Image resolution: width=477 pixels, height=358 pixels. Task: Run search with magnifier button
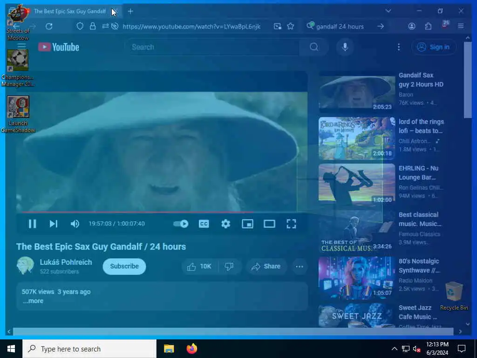pyautogui.click(x=314, y=47)
